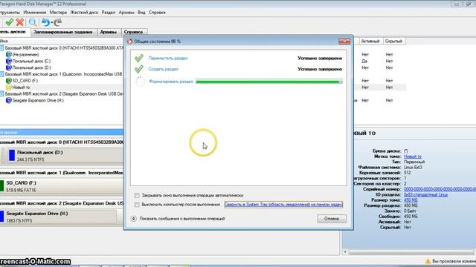The width and height of the screenshot is (476, 267).
Task: Click the Форматировать раздел operation link
Action: coord(171,82)
